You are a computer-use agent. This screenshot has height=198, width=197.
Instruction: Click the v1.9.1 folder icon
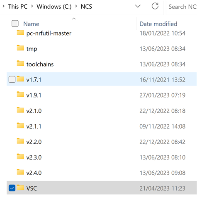pyautogui.click(x=20, y=94)
